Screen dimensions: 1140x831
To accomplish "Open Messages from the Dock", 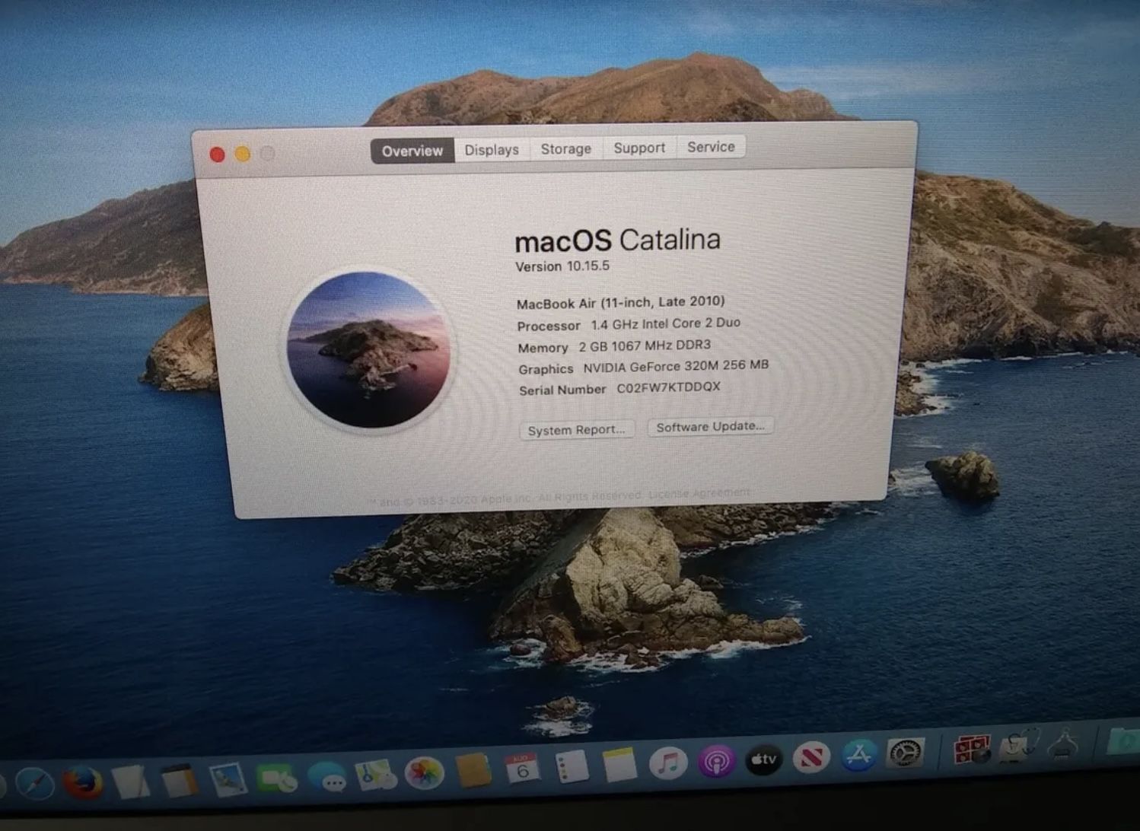I will click(x=327, y=777).
